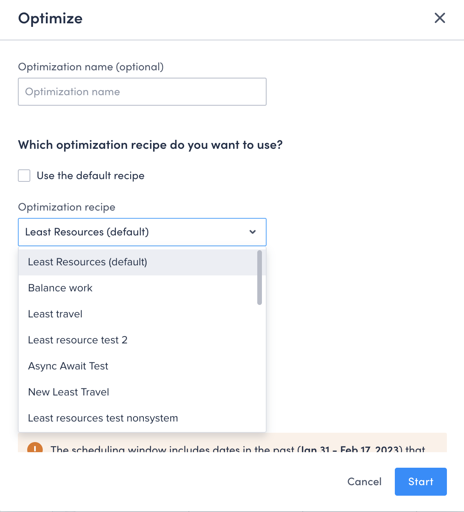Click inside the Optimization name field

[142, 92]
